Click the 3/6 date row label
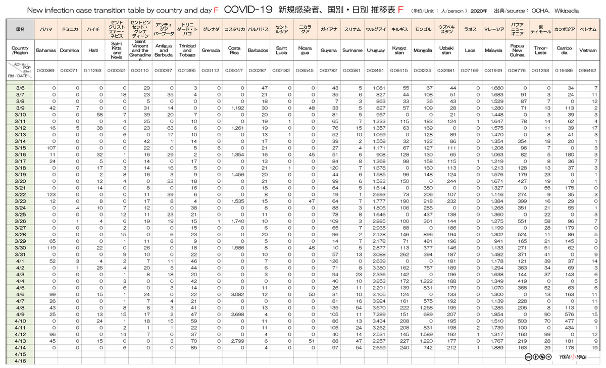 (20, 88)
